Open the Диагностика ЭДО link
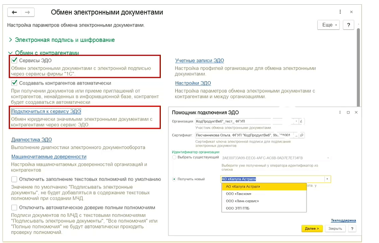The height and width of the screenshot is (243, 379). [x=31, y=140]
